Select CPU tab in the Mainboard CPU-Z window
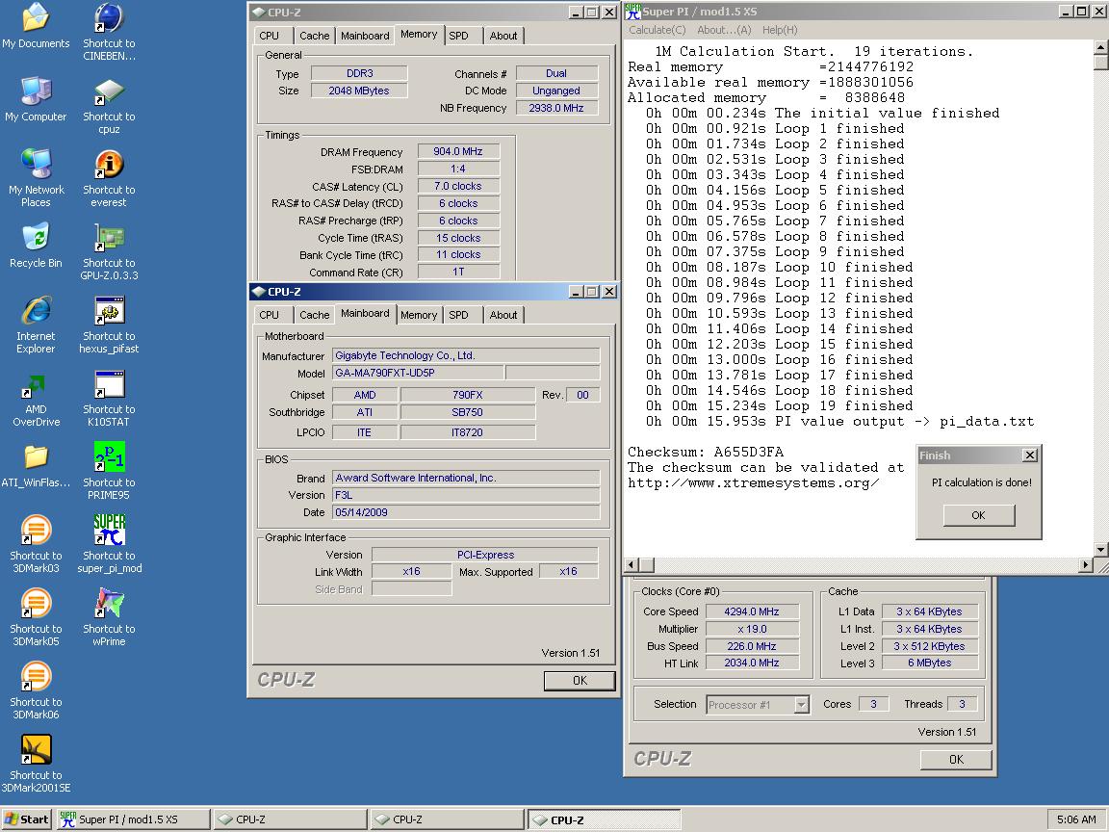 pyautogui.click(x=269, y=315)
